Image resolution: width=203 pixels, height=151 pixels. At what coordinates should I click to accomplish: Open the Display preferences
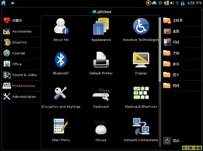[141, 63]
